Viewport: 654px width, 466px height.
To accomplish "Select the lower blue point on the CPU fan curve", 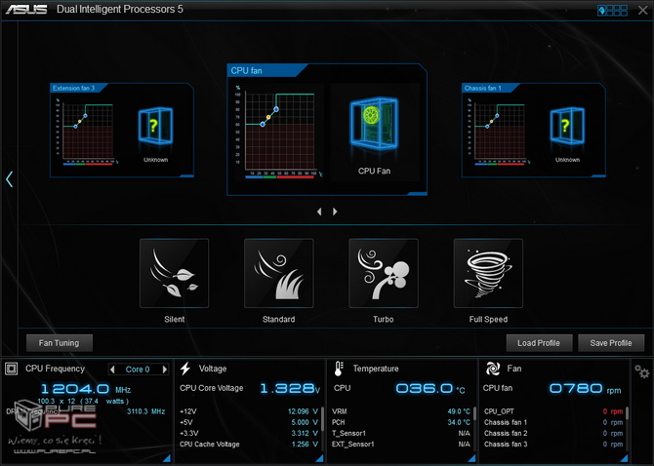I will coord(263,124).
